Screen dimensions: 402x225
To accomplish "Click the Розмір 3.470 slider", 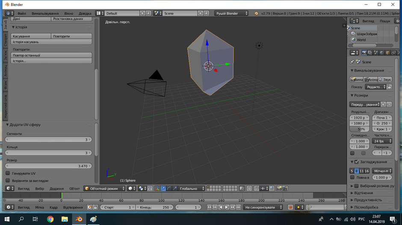I will (x=48, y=166).
